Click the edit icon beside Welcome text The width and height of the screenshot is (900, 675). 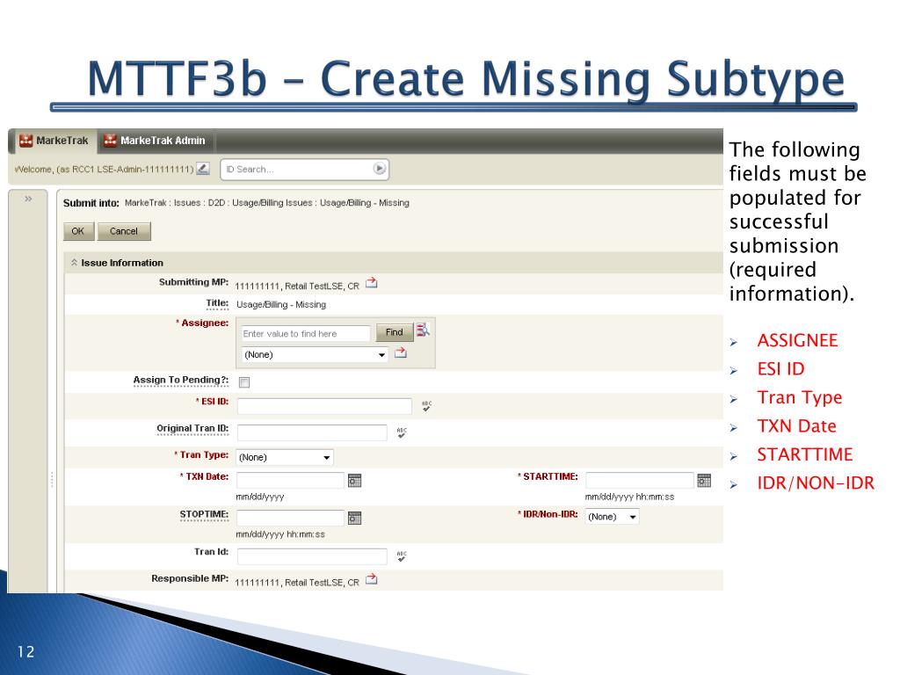click(203, 169)
